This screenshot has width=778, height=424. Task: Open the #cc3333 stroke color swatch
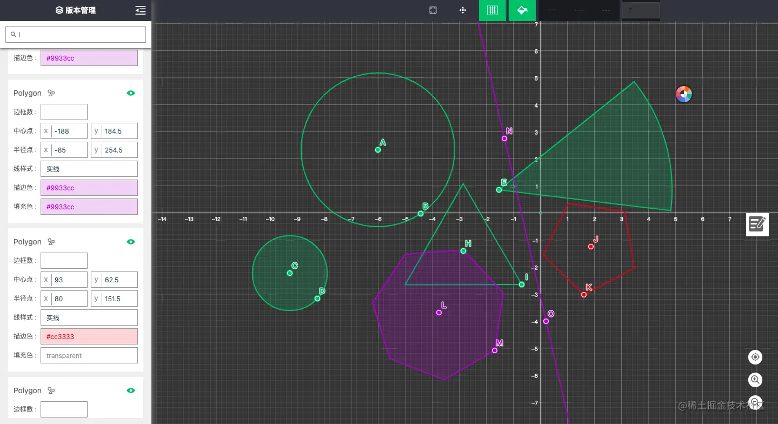(89, 336)
